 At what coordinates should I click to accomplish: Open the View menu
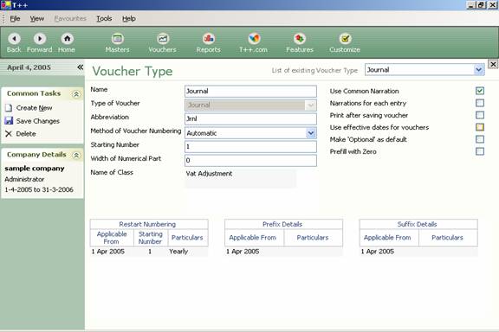click(37, 18)
